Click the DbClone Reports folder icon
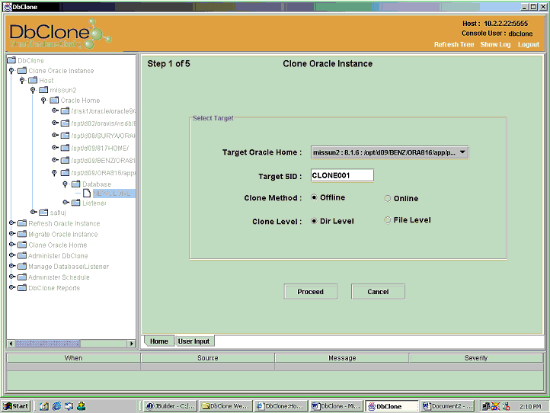 coord(22,288)
